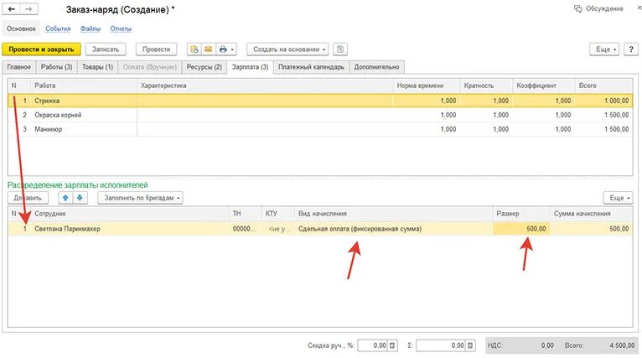Switch to the Работы (3) tab
The image size is (642, 358).
click(56, 67)
